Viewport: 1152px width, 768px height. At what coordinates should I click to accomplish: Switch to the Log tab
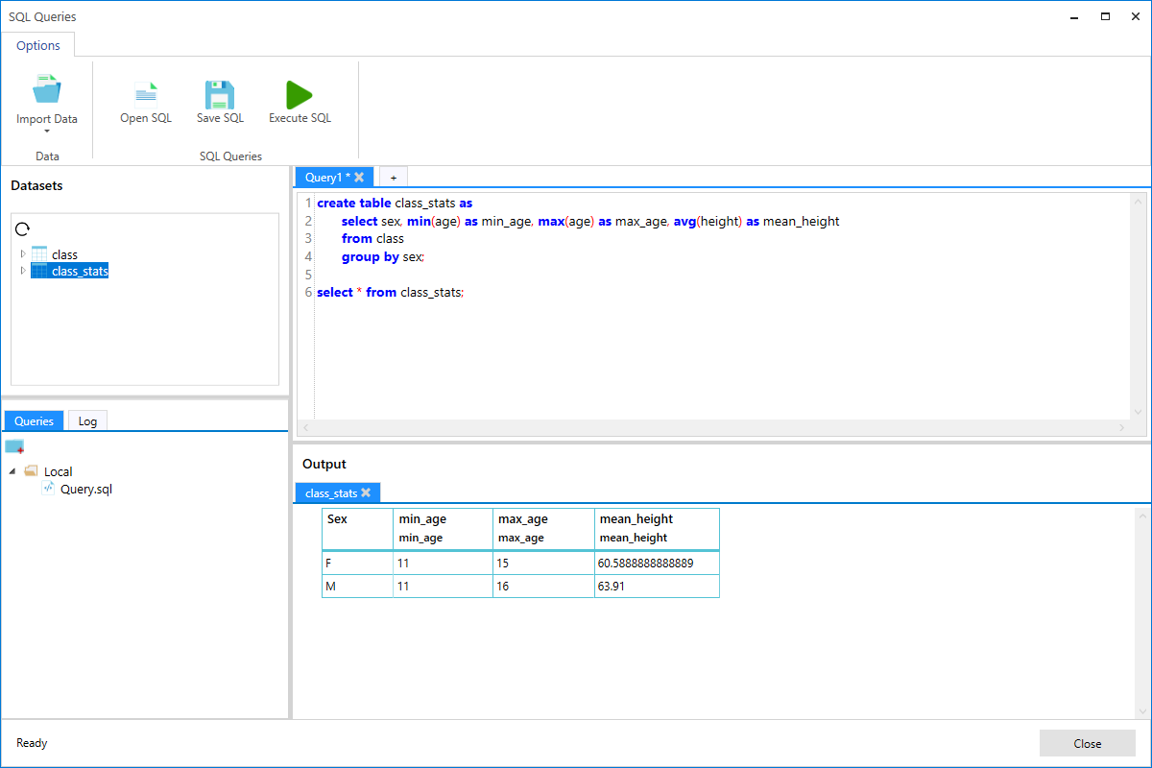(87, 420)
